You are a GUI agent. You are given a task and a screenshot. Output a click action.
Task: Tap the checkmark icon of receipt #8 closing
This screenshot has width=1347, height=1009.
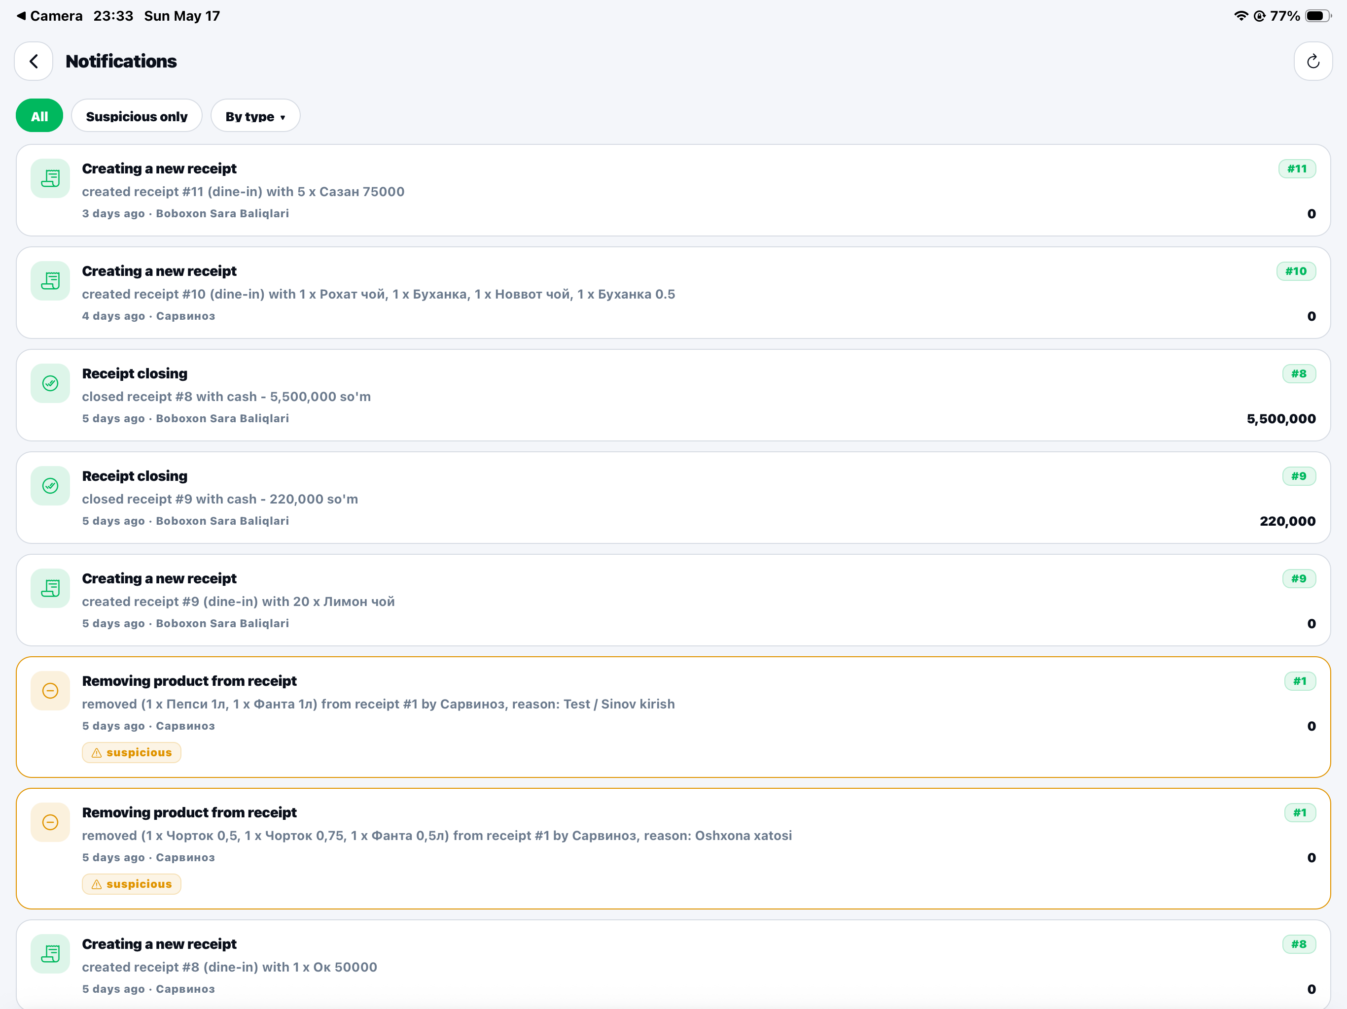click(51, 383)
